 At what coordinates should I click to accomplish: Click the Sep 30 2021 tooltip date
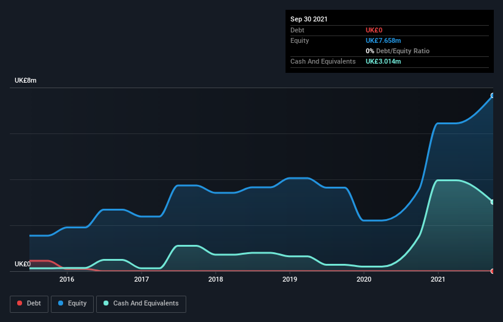tap(309, 19)
